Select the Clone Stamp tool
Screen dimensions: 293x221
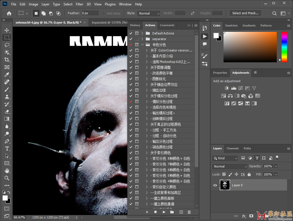[x=7, y=97]
